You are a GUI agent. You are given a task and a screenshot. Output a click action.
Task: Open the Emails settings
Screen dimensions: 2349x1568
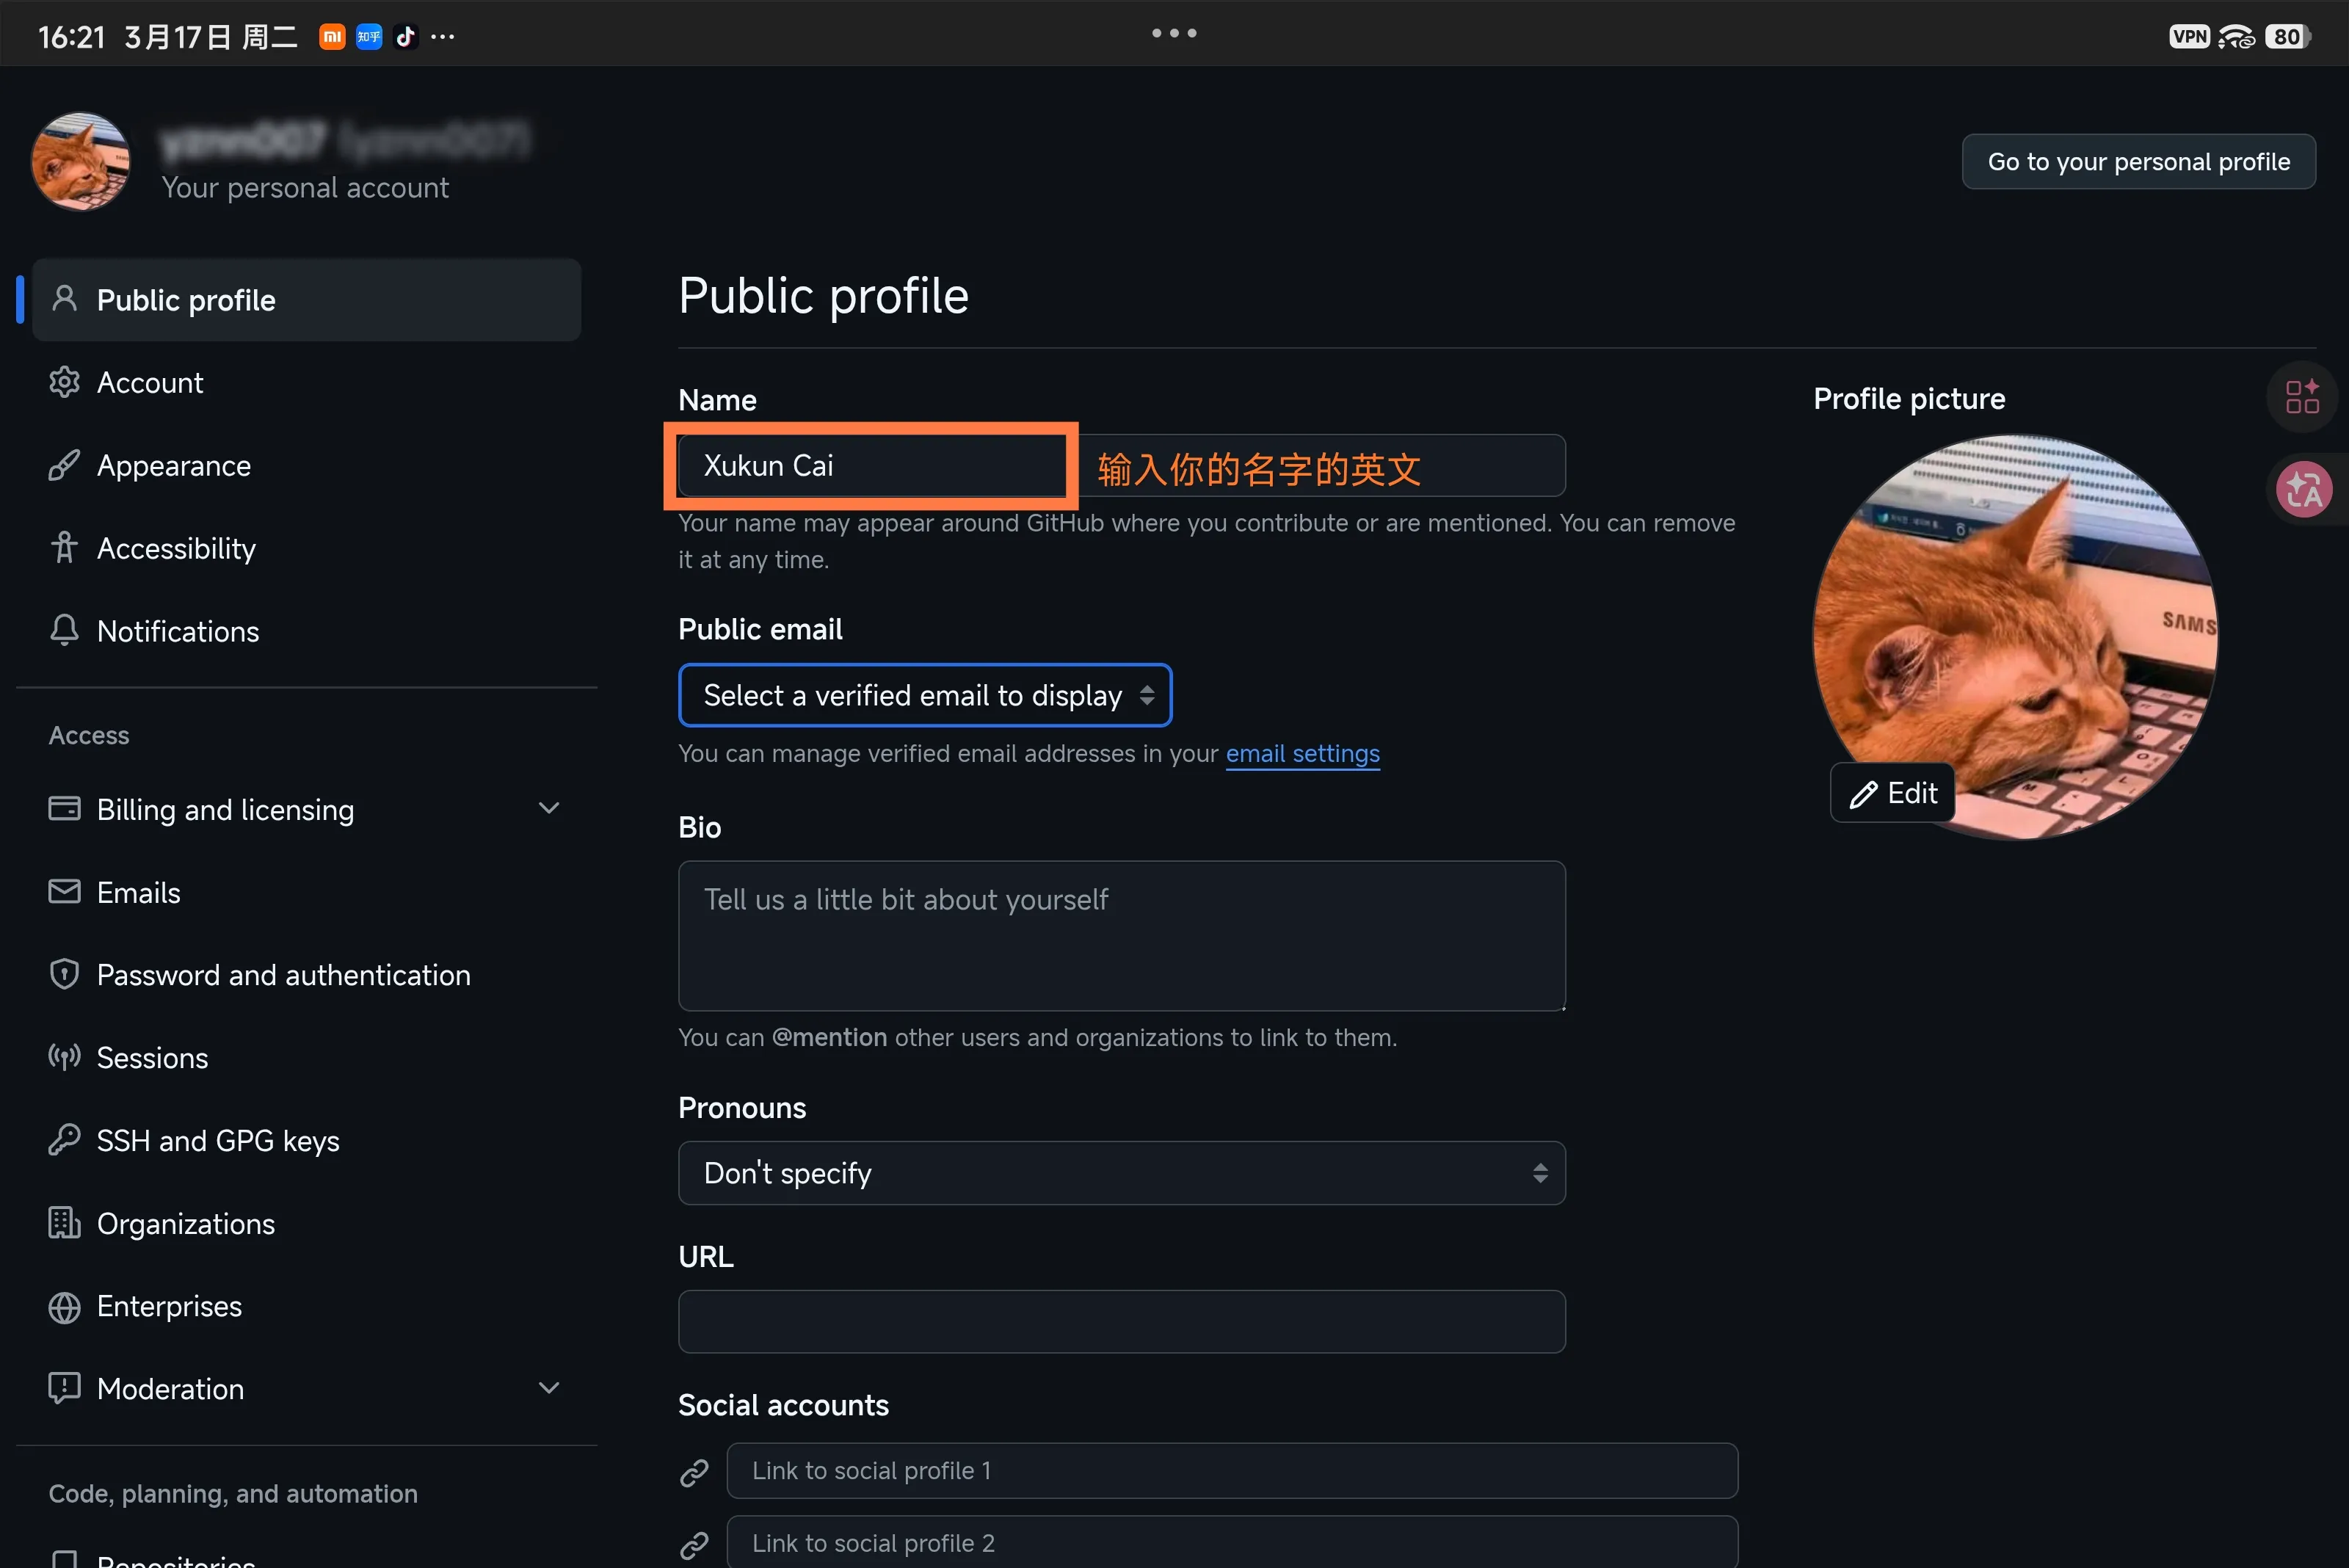(x=138, y=892)
